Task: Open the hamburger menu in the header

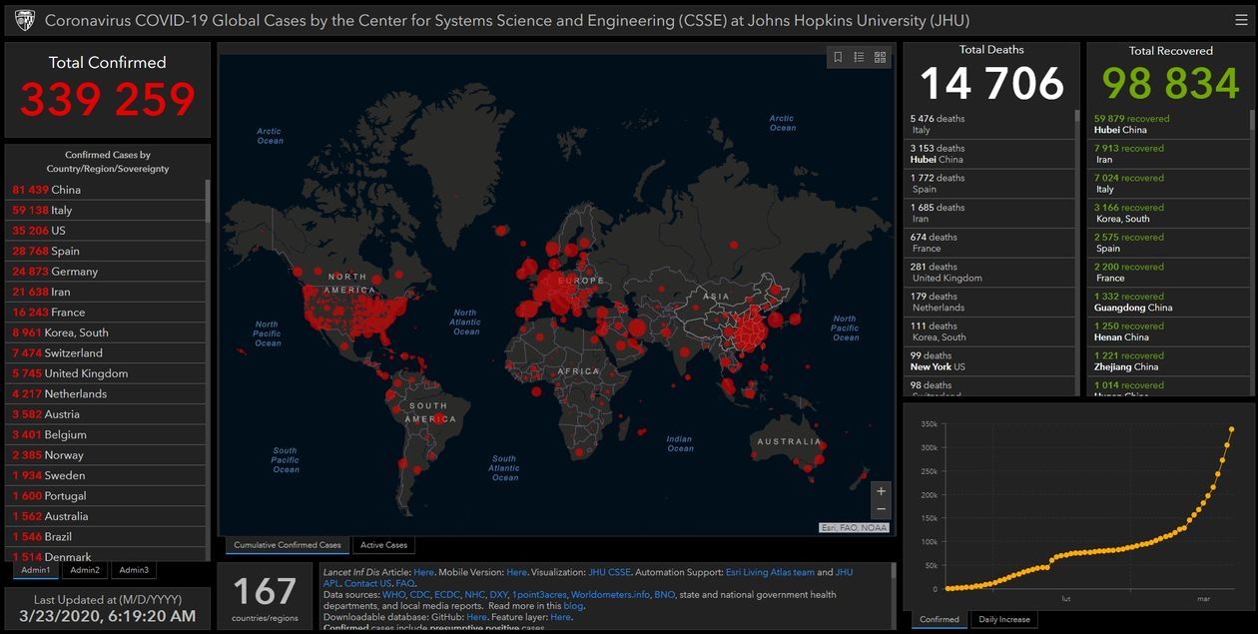Action: click(x=1241, y=20)
